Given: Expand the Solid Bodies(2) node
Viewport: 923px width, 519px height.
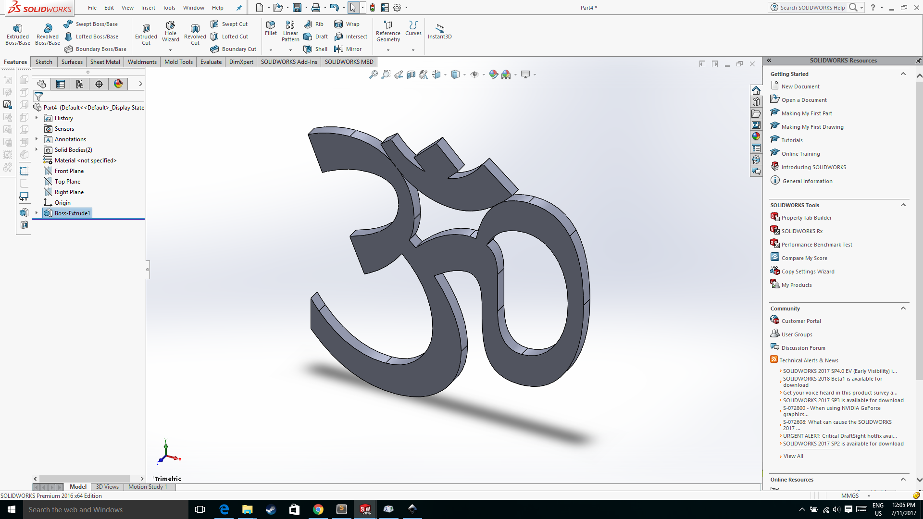Looking at the screenshot, I should [x=37, y=149].
